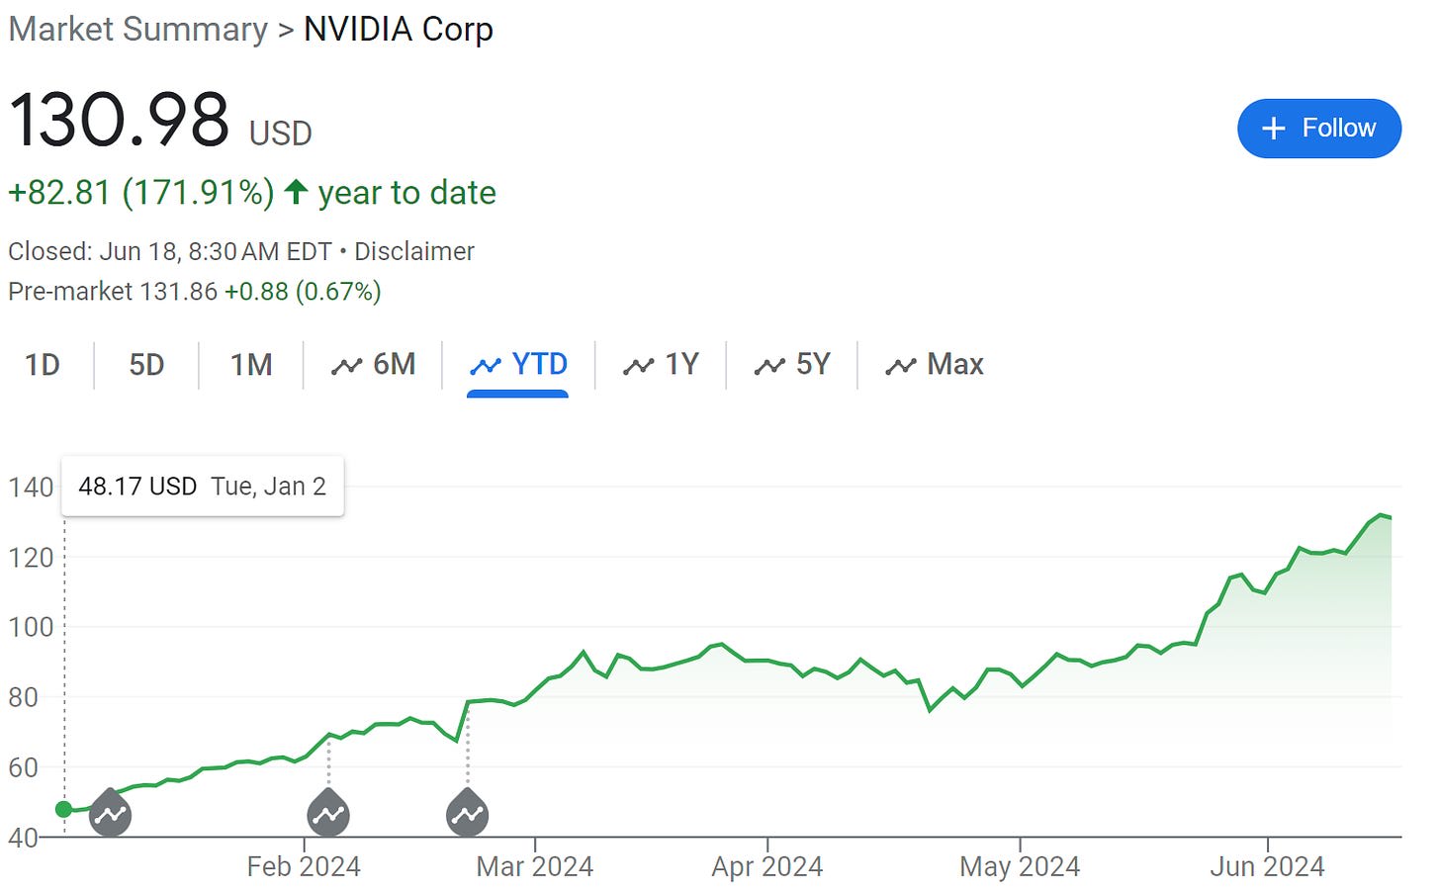Click the trend icon beside 6M
This screenshot has height=892, width=1440.
[x=346, y=366]
